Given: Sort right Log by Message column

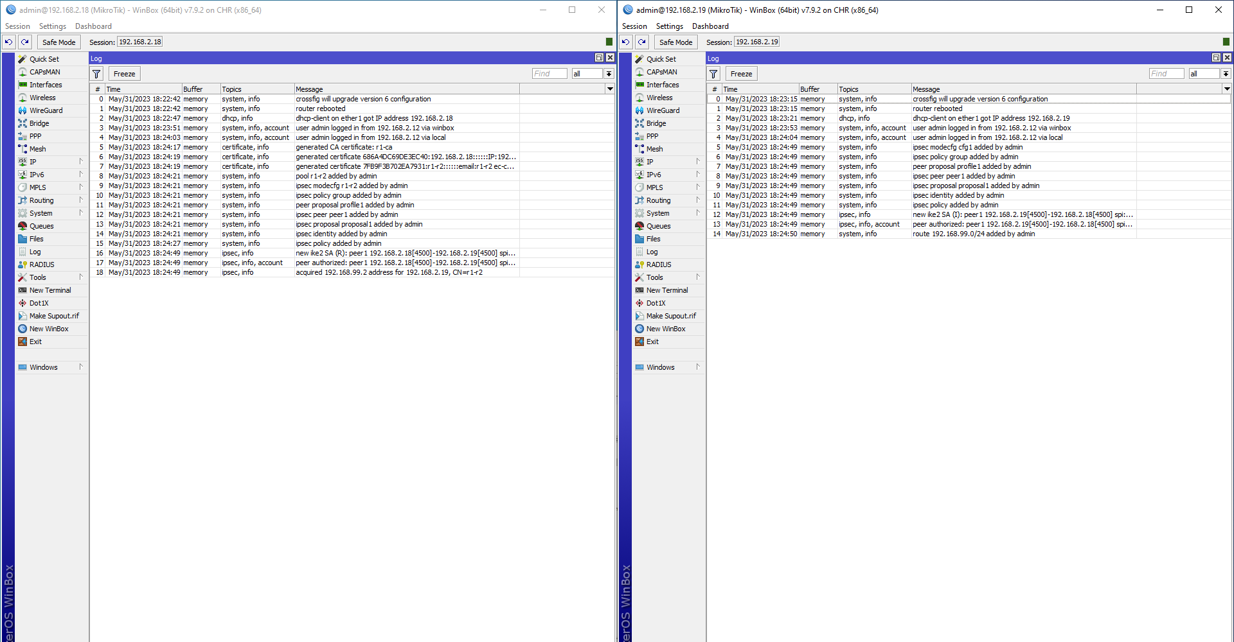Looking at the screenshot, I should 1023,89.
